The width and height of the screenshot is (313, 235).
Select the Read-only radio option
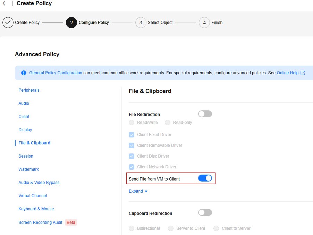tap(168, 123)
